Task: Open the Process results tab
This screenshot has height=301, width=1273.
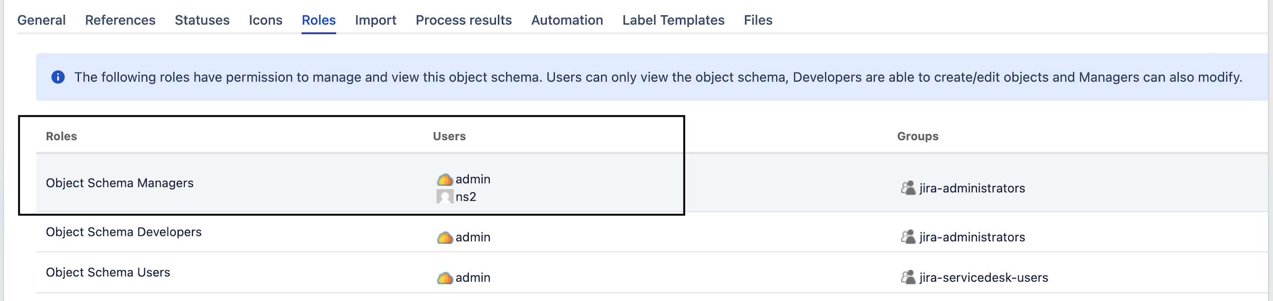Action: pyautogui.click(x=464, y=20)
